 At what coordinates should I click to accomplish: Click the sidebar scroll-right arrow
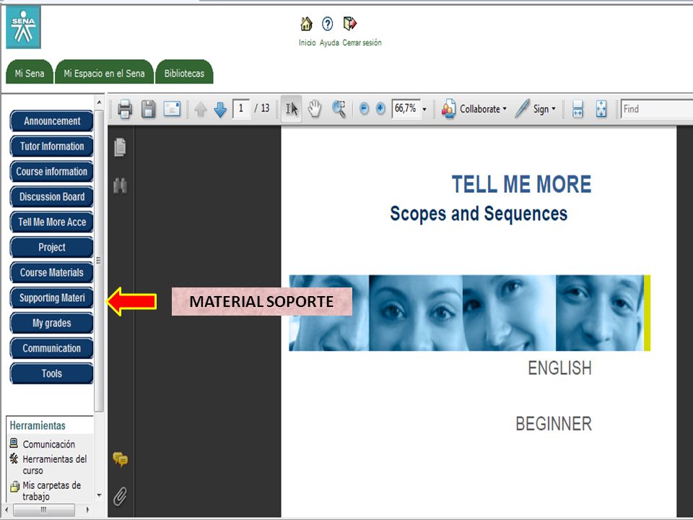87,510
